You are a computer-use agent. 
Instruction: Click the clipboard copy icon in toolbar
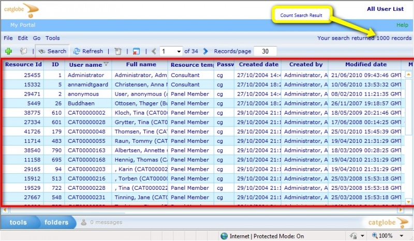point(118,51)
